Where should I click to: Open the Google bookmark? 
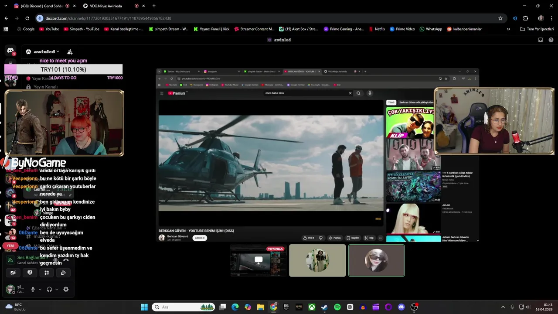click(26, 29)
